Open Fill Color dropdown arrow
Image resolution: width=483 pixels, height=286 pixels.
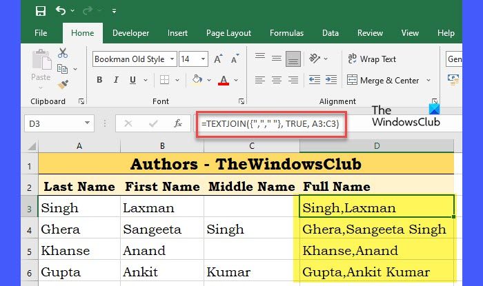(209, 80)
